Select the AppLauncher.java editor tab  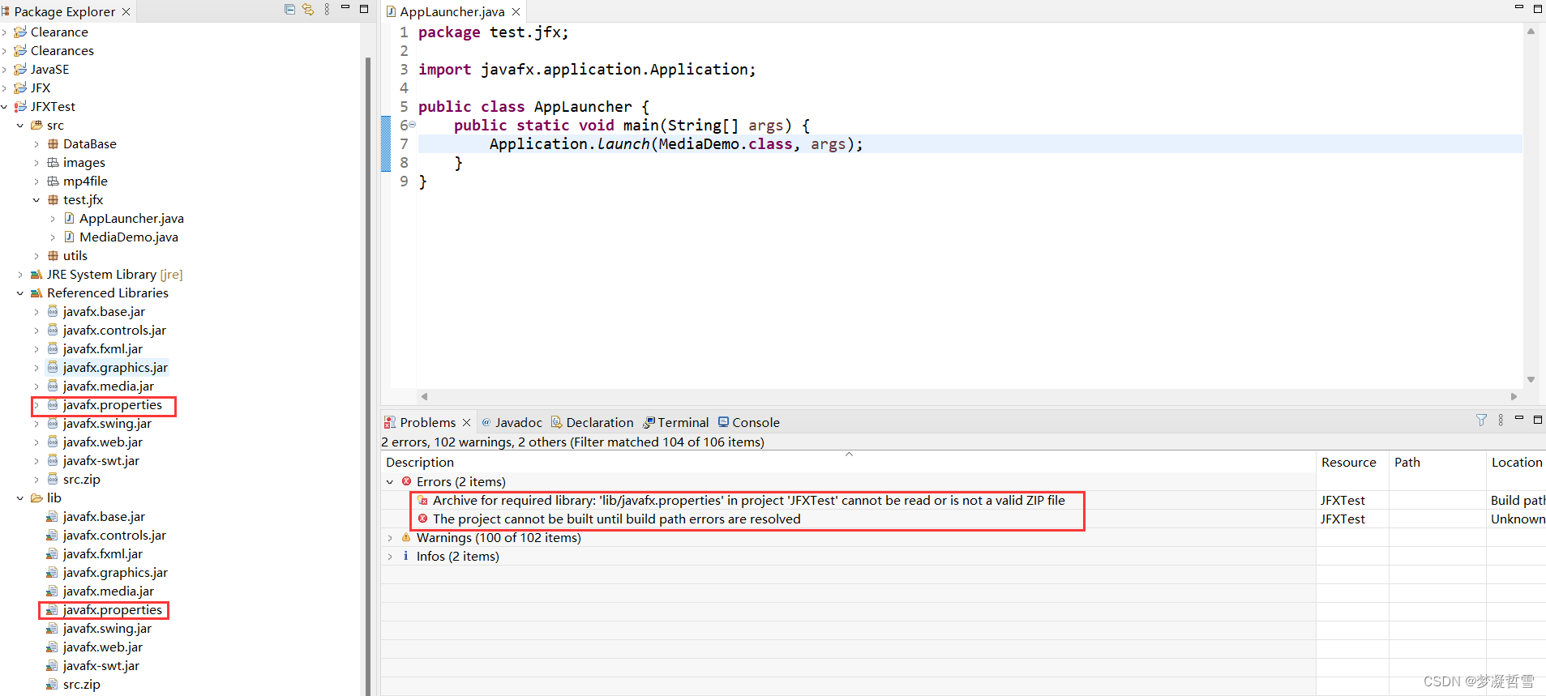452,11
